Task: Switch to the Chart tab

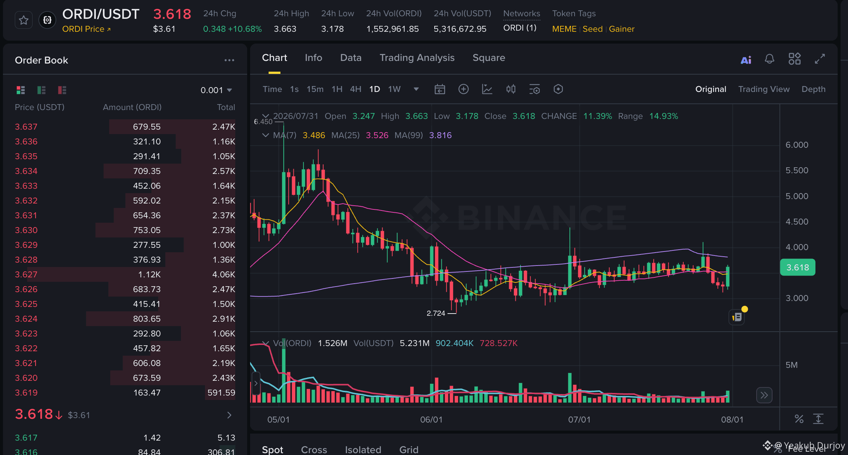Action: (275, 58)
